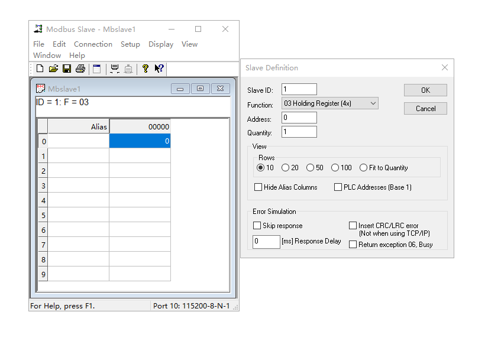
Task: Open the Display menu
Action: coord(161,44)
